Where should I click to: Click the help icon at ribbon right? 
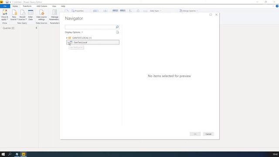[x=277, y=6]
